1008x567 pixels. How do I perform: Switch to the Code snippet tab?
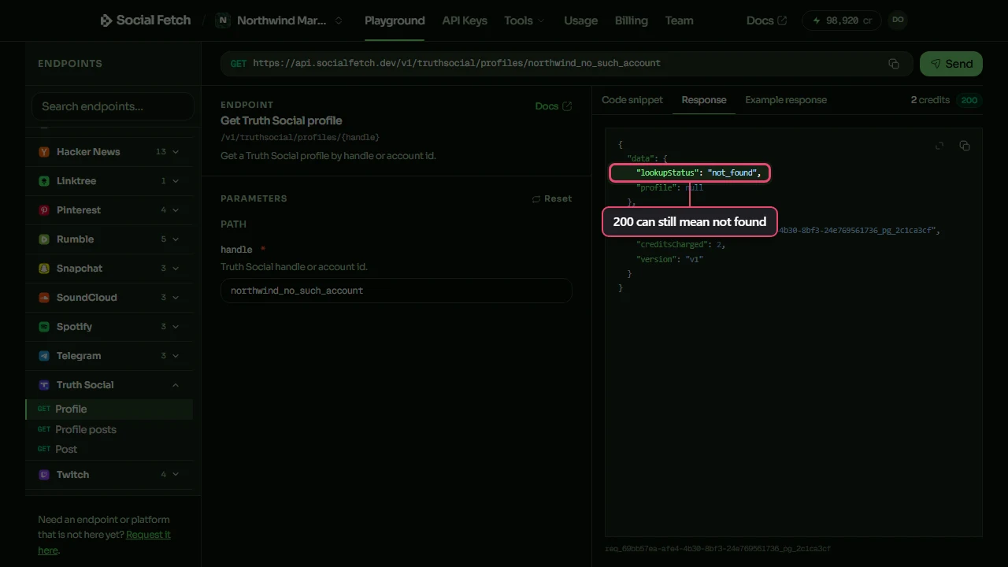(x=632, y=100)
